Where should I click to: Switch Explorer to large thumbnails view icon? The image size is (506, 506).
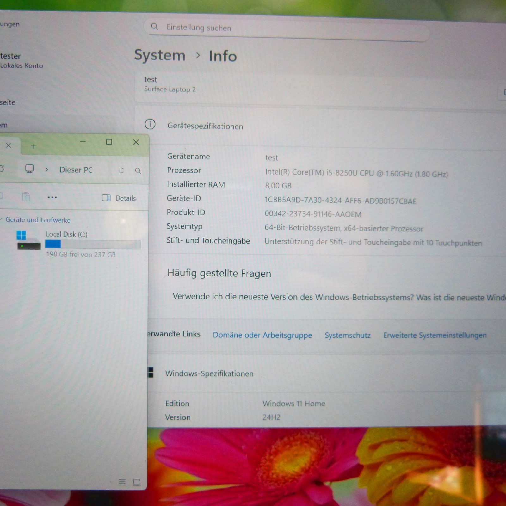click(137, 482)
